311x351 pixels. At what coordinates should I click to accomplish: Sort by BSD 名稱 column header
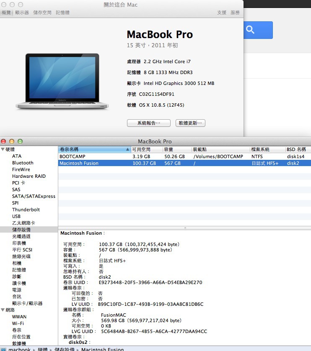(x=298, y=149)
